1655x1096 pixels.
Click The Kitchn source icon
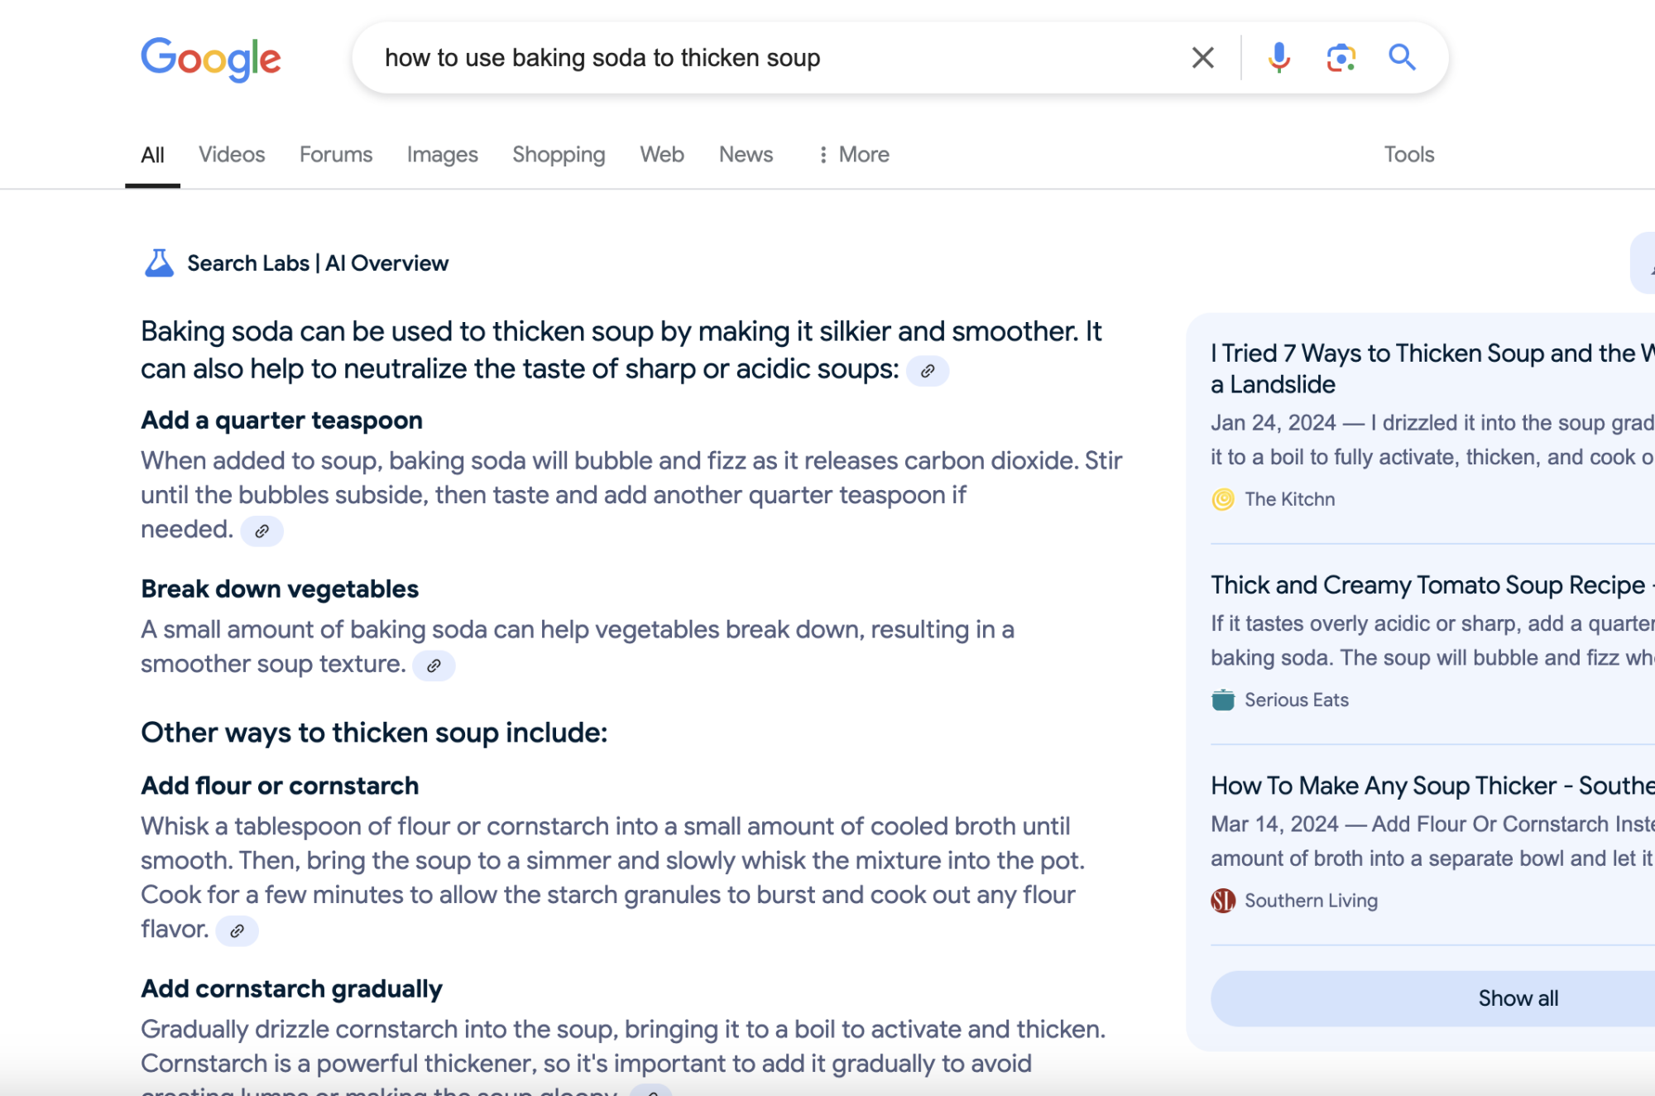click(1222, 499)
